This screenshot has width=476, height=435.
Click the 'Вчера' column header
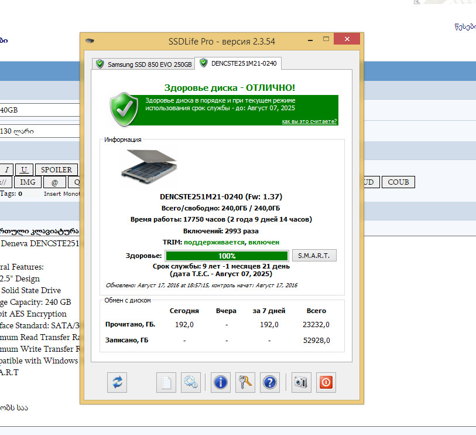point(226,311)
